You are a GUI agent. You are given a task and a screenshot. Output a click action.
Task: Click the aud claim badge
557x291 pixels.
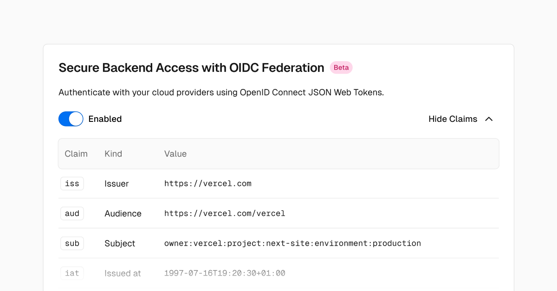tap(72, 213)
